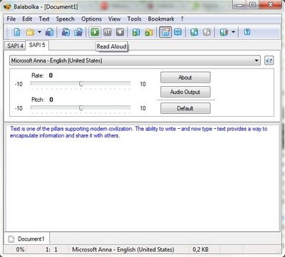The height and width of the screenshot is (257, 285).
Task: Start reading with the green Read Aloud button
Action: point(95,32)
